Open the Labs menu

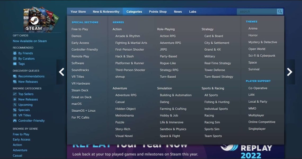point(193,11)
